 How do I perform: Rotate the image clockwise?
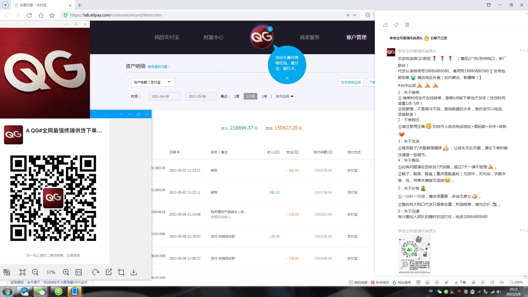point(96,272)
